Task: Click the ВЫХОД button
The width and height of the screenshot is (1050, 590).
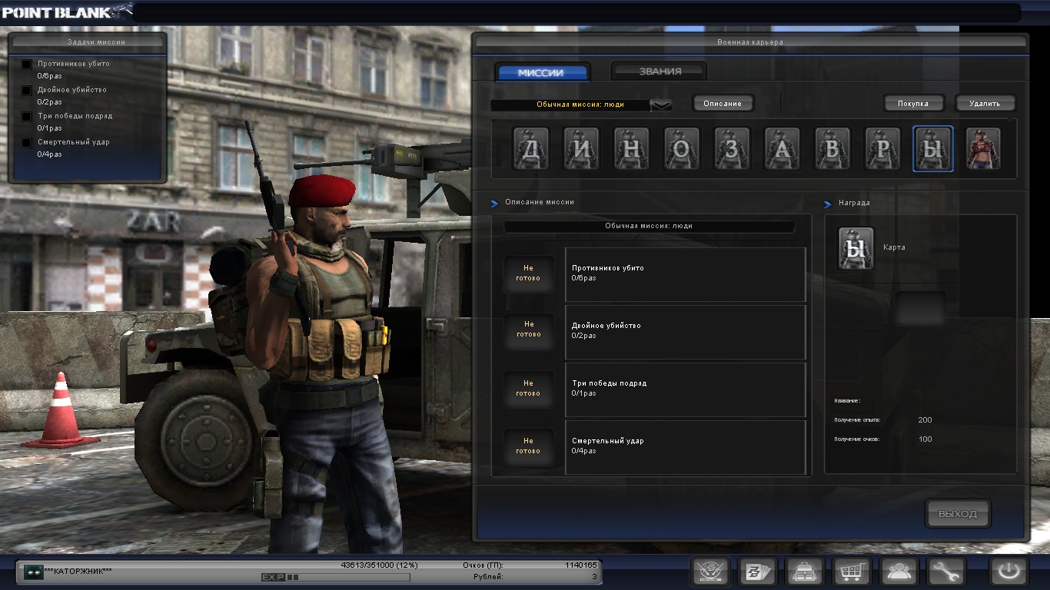Action: point(958,514)
